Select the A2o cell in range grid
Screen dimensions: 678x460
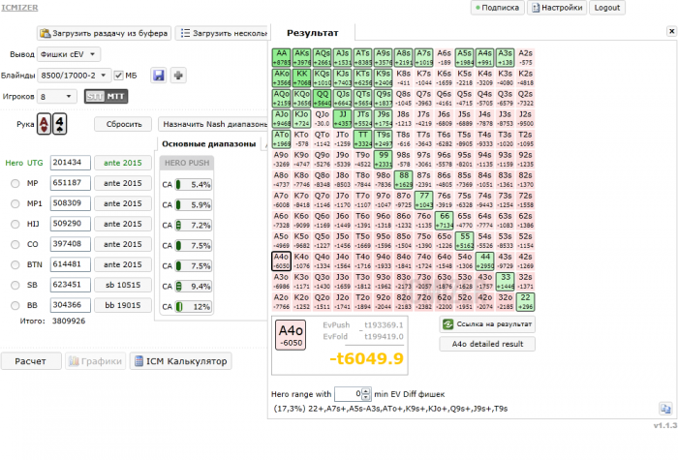pos(281,302)
